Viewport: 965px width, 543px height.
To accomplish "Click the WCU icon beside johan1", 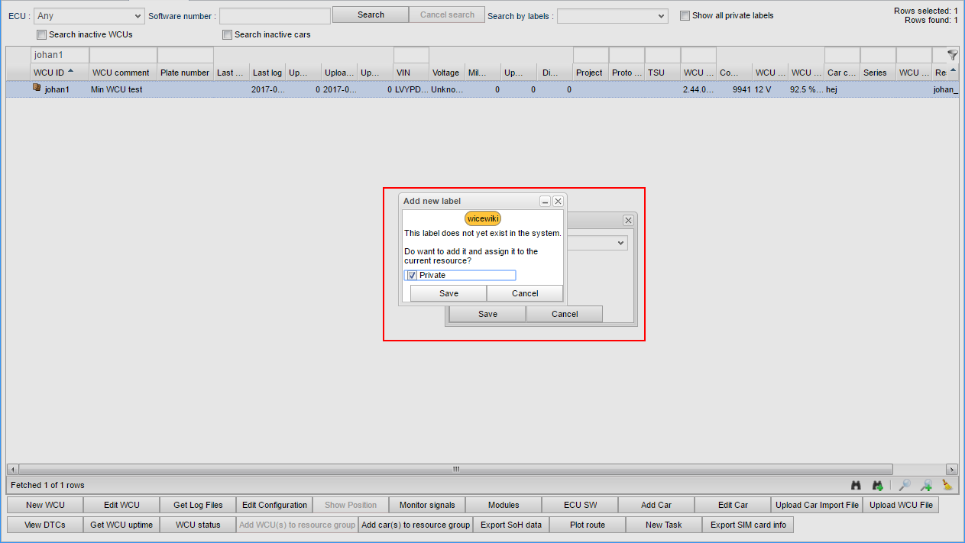I will pos(37,89).
